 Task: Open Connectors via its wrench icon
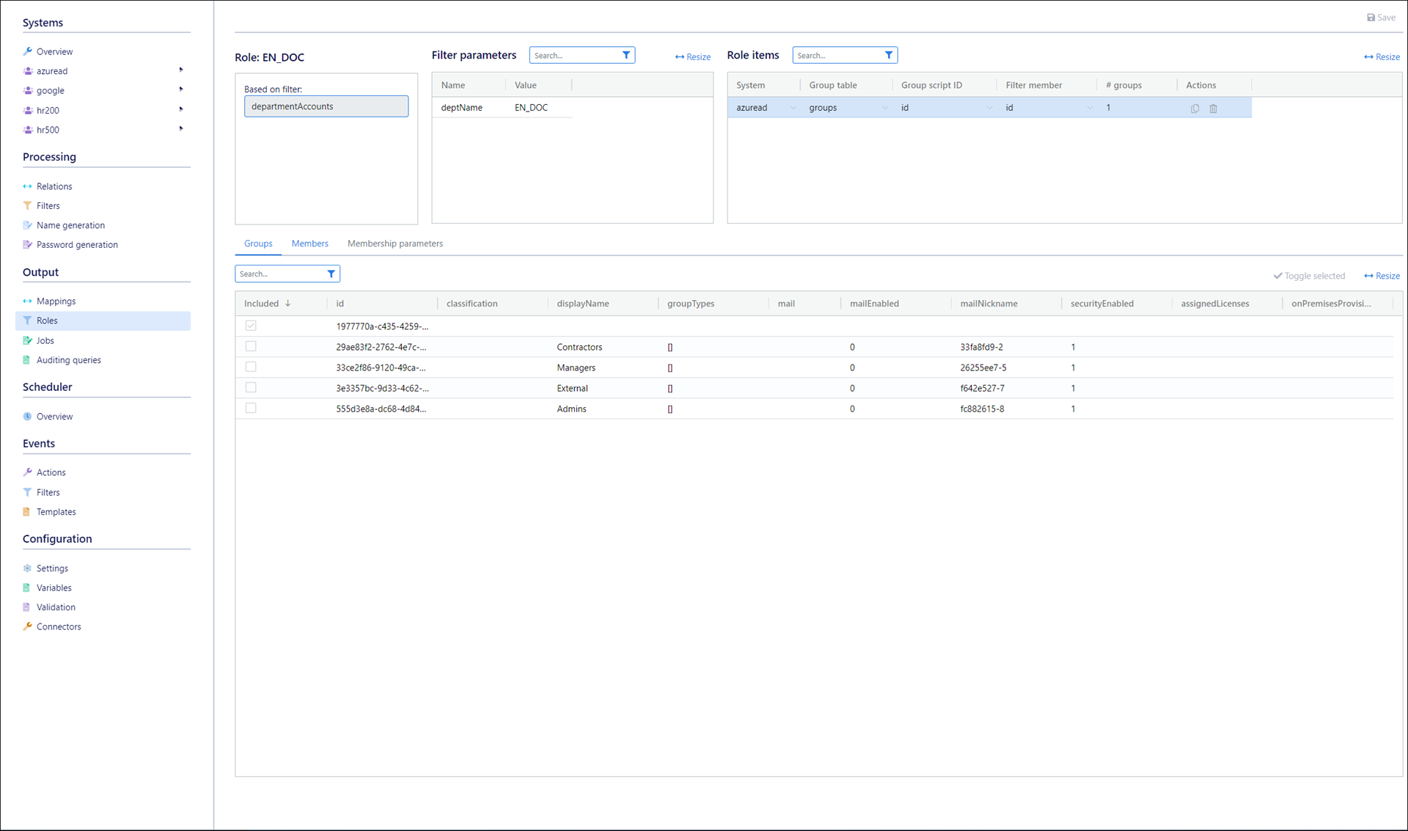click(27, 626)
